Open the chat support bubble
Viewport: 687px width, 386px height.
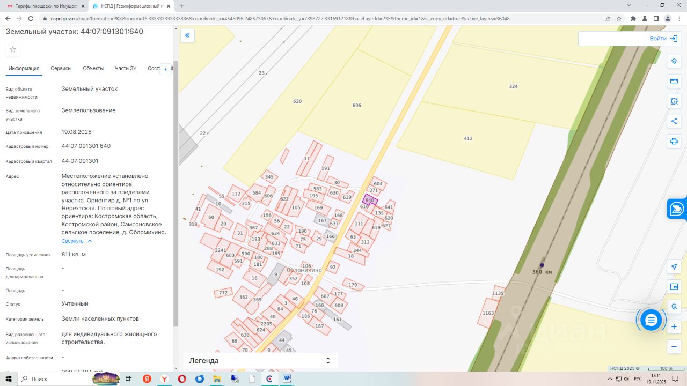click(651, 321)
